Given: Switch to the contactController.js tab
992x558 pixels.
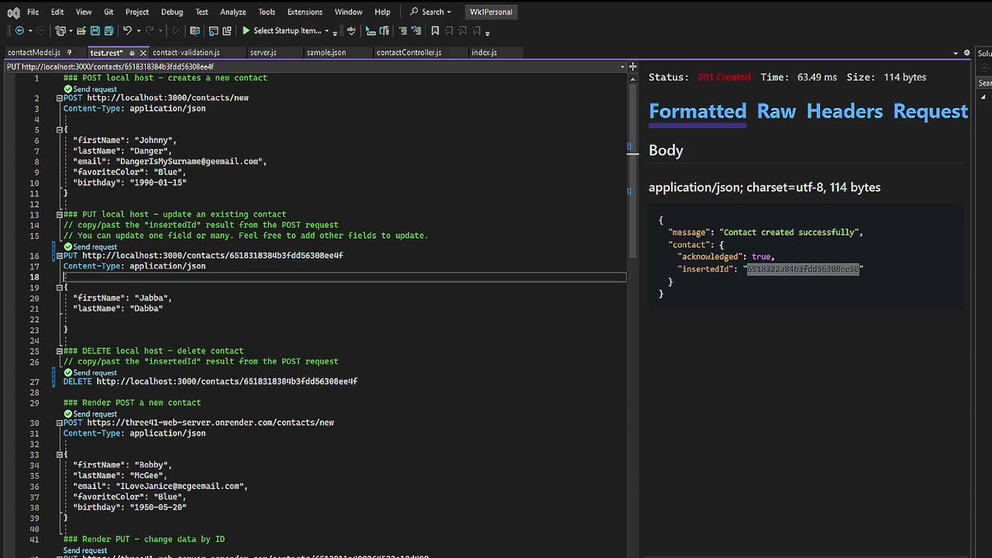Looking at the screenshot, I should click(x=408, y=53).
